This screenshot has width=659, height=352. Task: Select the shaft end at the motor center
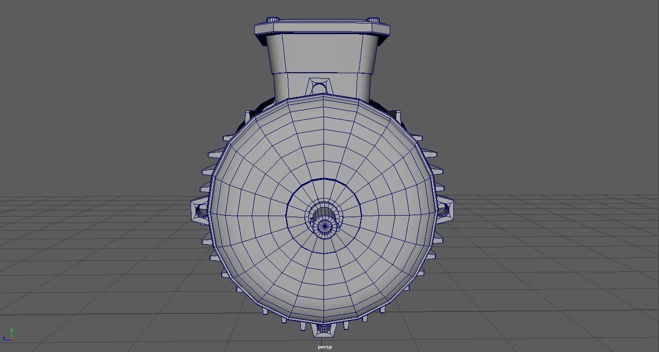pos(325,227)
